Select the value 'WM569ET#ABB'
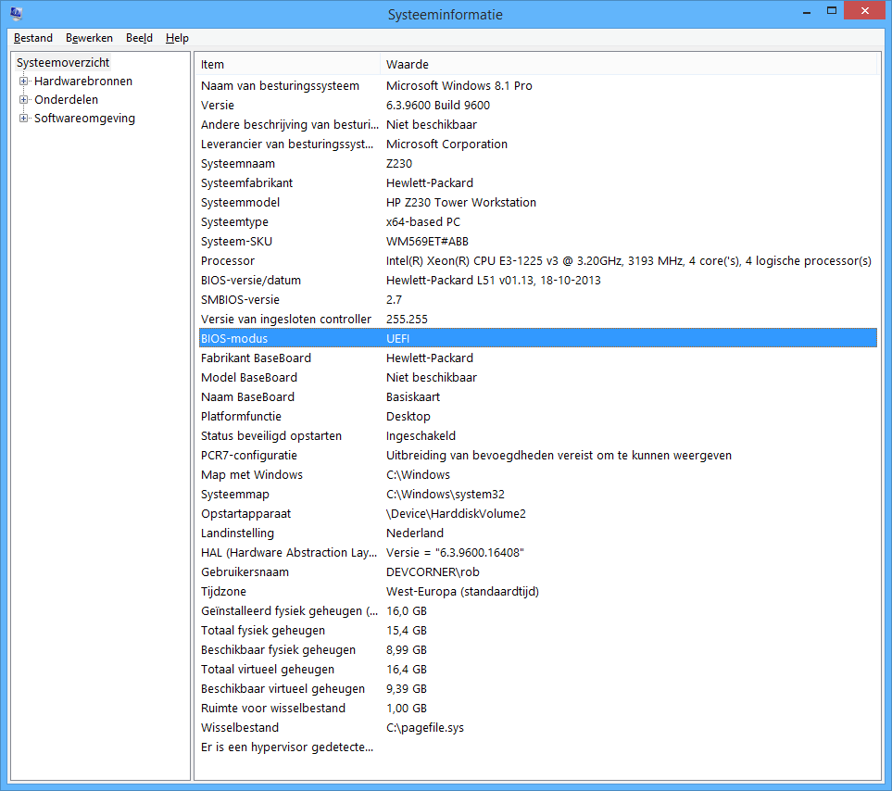Viewport: 892px width, 791px height. [427, 242]
